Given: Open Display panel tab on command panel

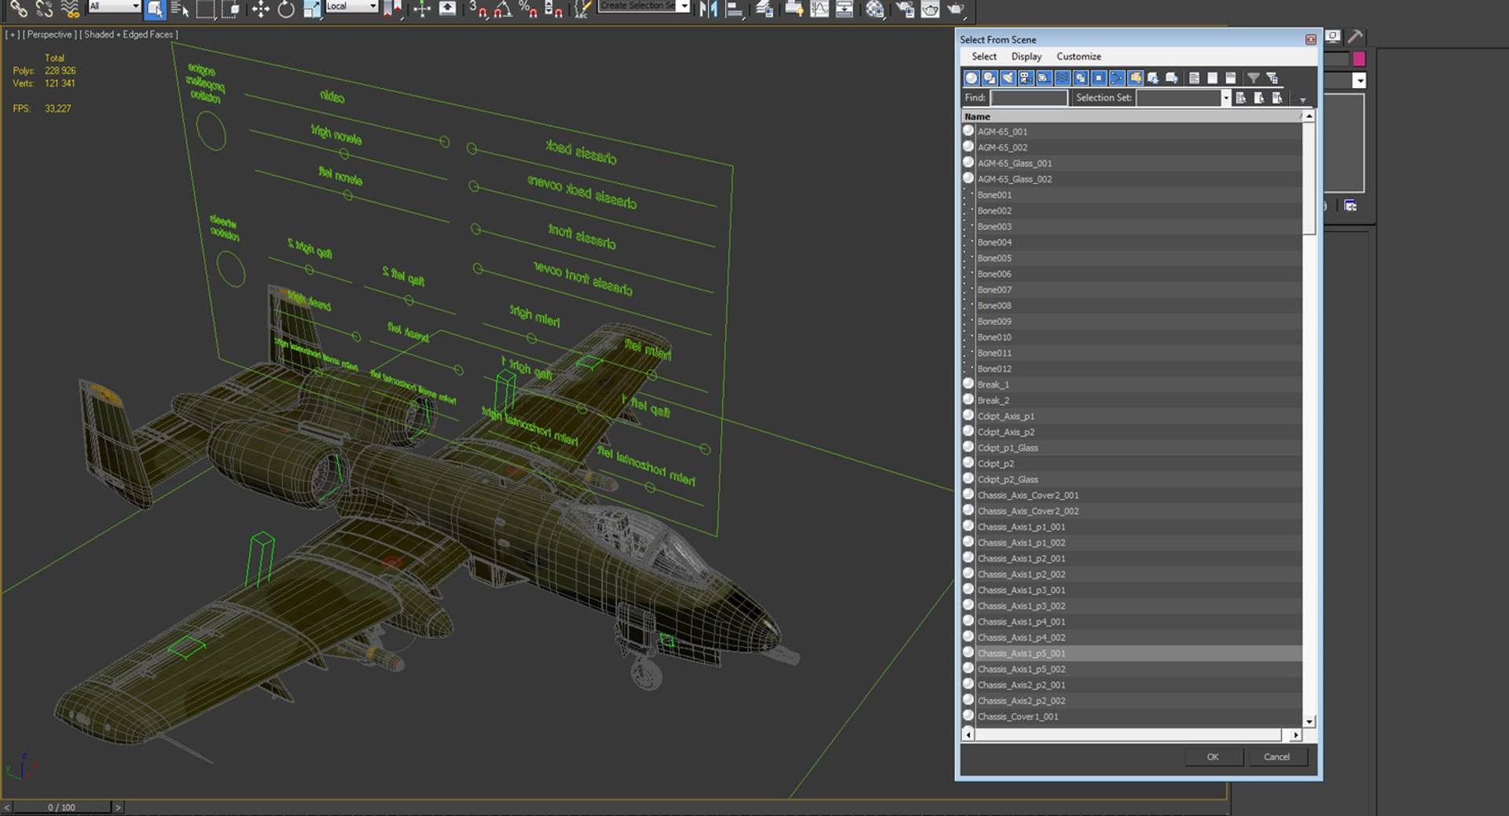Looking at the screenshot, I should pyautogui.click(x=1334, y=36).
